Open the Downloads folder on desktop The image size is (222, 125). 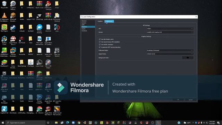[13, 110]
